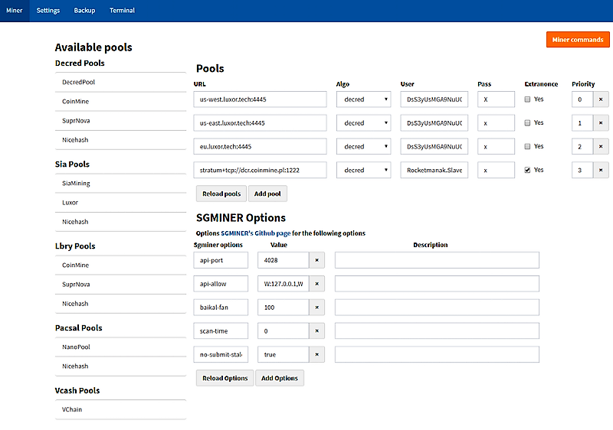Click the Description field for baikal-fan
This screenshot has height=430, width=613.
click(x=437, y=308)
